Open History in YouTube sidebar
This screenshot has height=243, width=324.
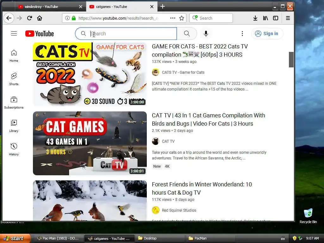click(x=14, y=149)
